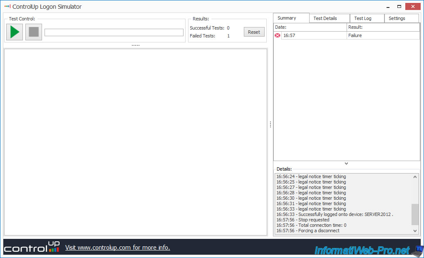Reset the test results counters

[x=254, y=32]
